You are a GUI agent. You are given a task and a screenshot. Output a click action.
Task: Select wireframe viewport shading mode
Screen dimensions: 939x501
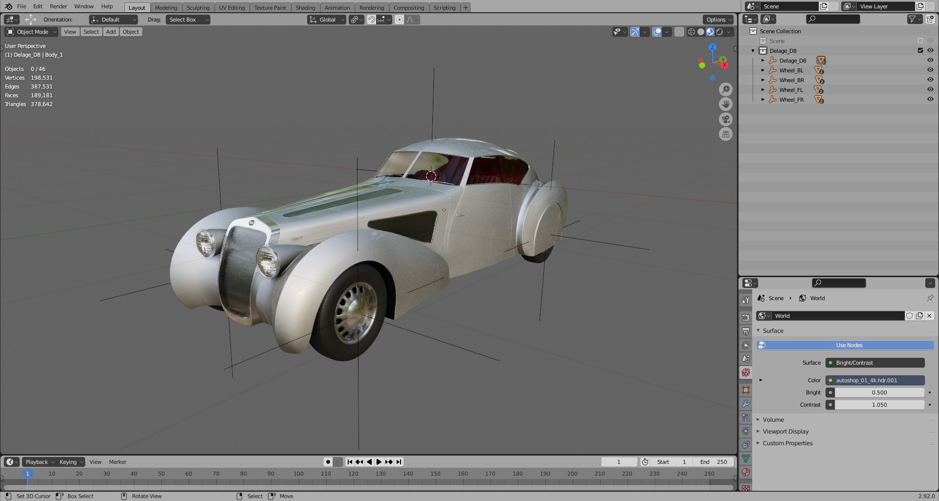click(692, 32)
